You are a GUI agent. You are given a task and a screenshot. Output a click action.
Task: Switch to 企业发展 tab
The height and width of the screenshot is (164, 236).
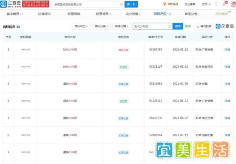point(133,14)
